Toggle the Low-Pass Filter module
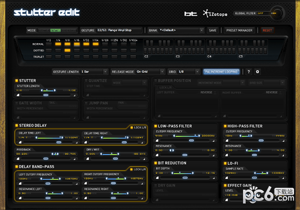The height and width of the screenshot is (210, 300). pos(155,126)
